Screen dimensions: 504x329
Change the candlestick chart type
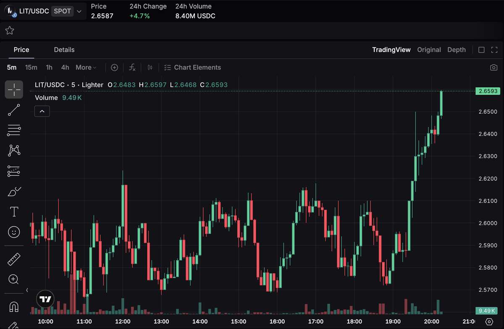pos(150,68)
